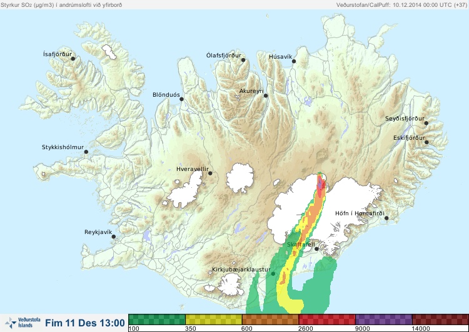Click the Skaftafell marker dot
This screenshot has height=332, width=469.
point(316,249)
